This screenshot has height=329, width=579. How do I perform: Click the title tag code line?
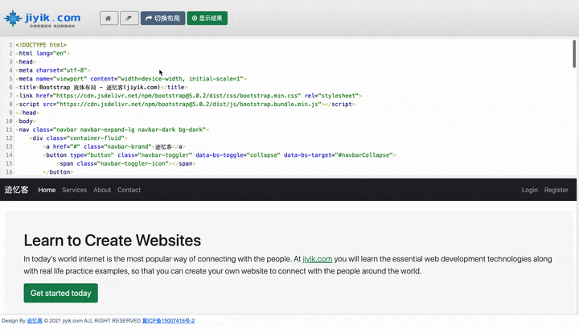[101, 87]
